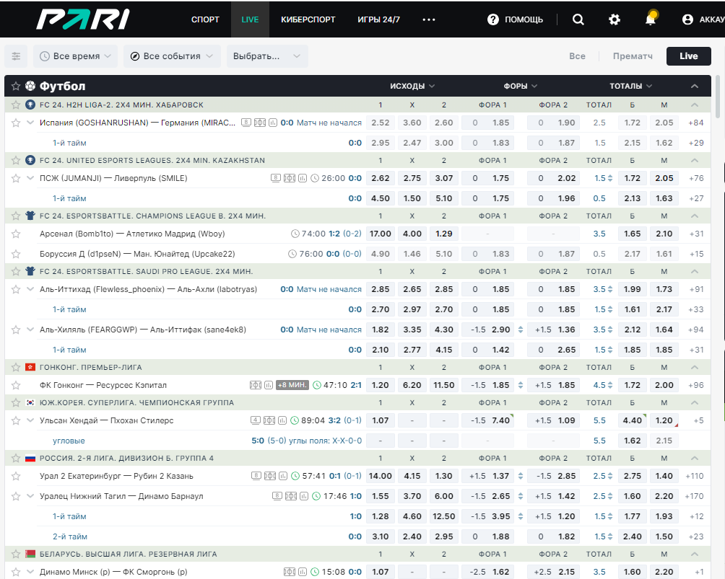Open statistics icon for Ульсан Хендай match
Image resolution: width=725 pixels, height=579 pixels.
tap(282, 420)
